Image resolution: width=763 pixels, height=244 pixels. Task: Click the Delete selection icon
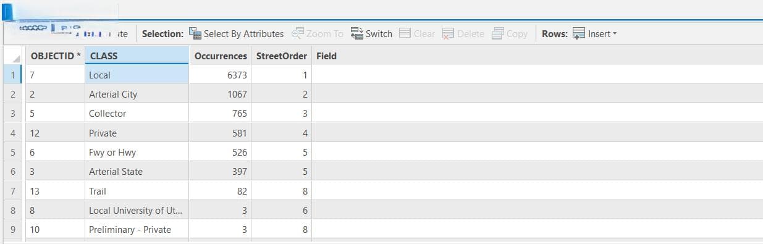pyautogui.click(x=449, y=34)
